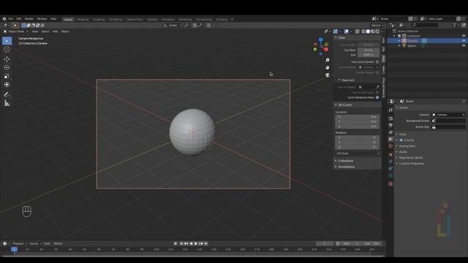
Task: Open the Output properties tab icon
Action: (390, 125)
